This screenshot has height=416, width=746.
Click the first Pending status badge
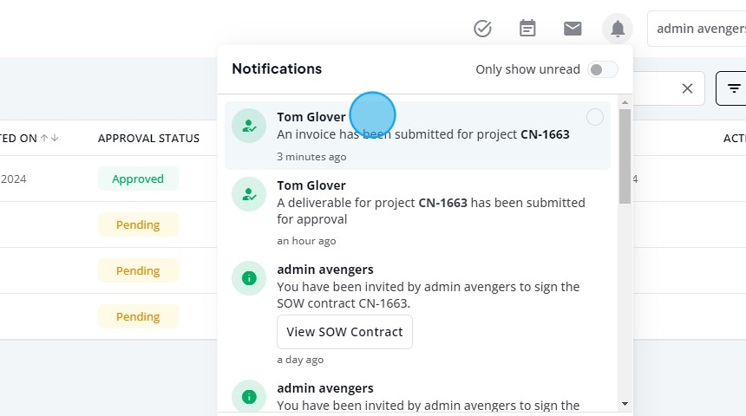coord(138,224)
